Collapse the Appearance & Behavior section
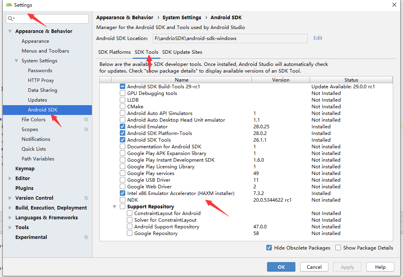The image size is (403, 277). (x=10, y=31)
